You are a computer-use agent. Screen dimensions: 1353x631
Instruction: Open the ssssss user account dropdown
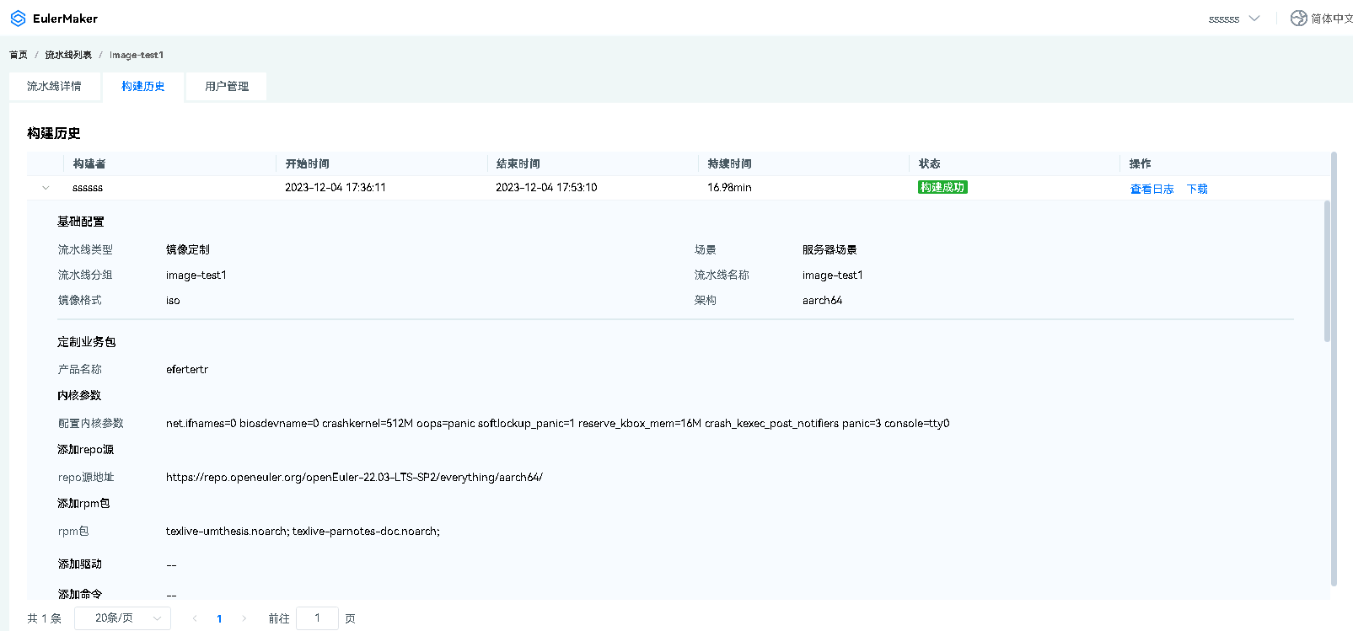coord(1233,19)
